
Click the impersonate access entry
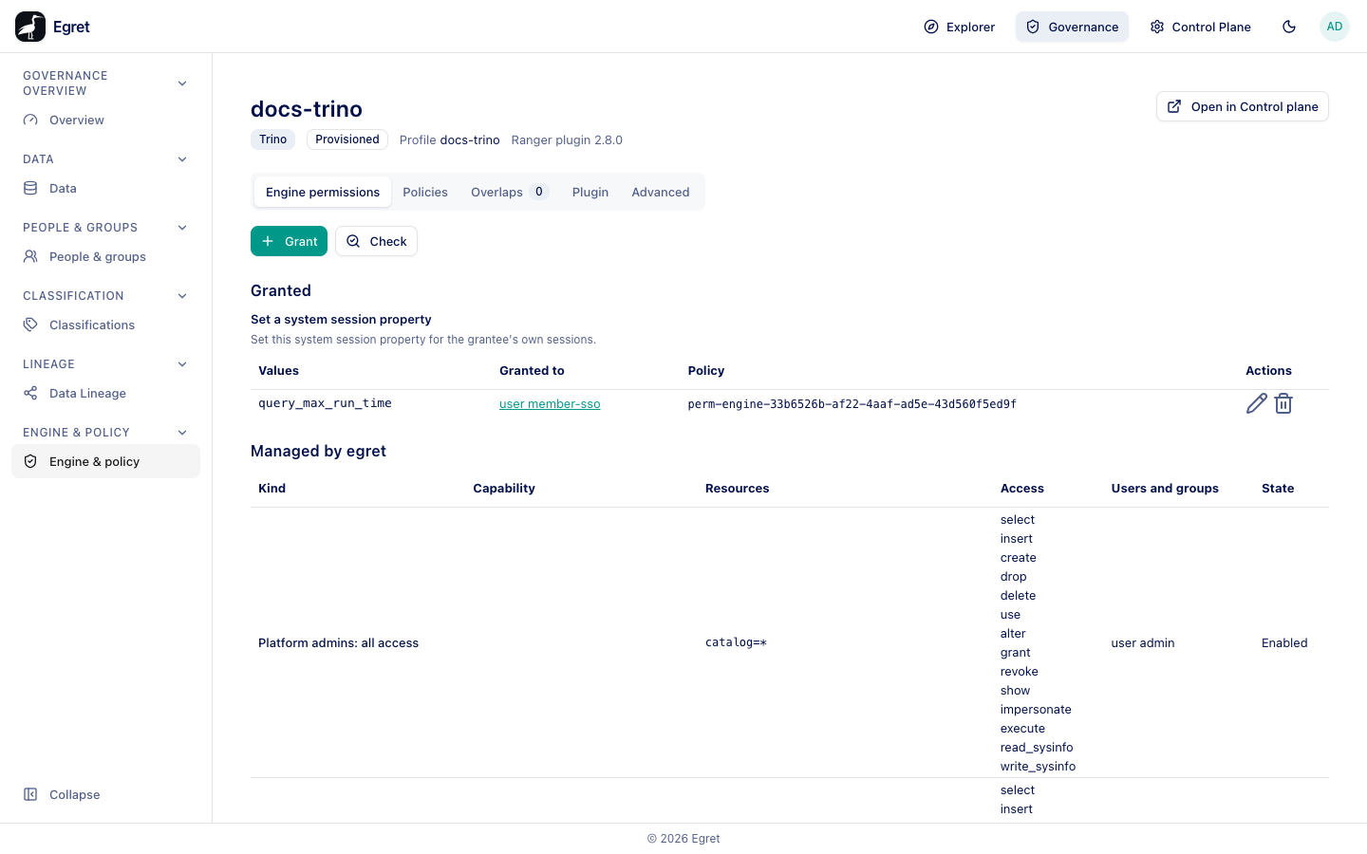coord(1036,710)
